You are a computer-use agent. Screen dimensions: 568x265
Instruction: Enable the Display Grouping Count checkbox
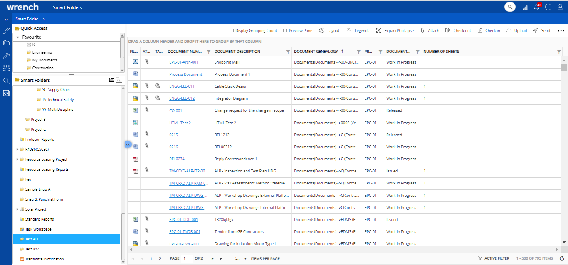[232, 30]
